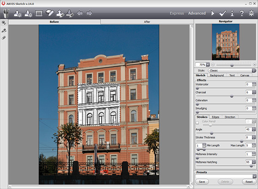The image size is (258, 189).
Task: Switch to Express mode
Action: (177, 13)
